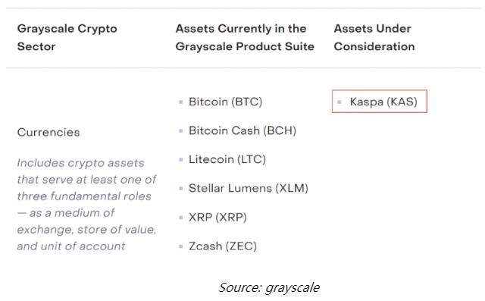Click the bullet before Bitcoin Cash
The image size is (485, 301).
coord(181,131)
